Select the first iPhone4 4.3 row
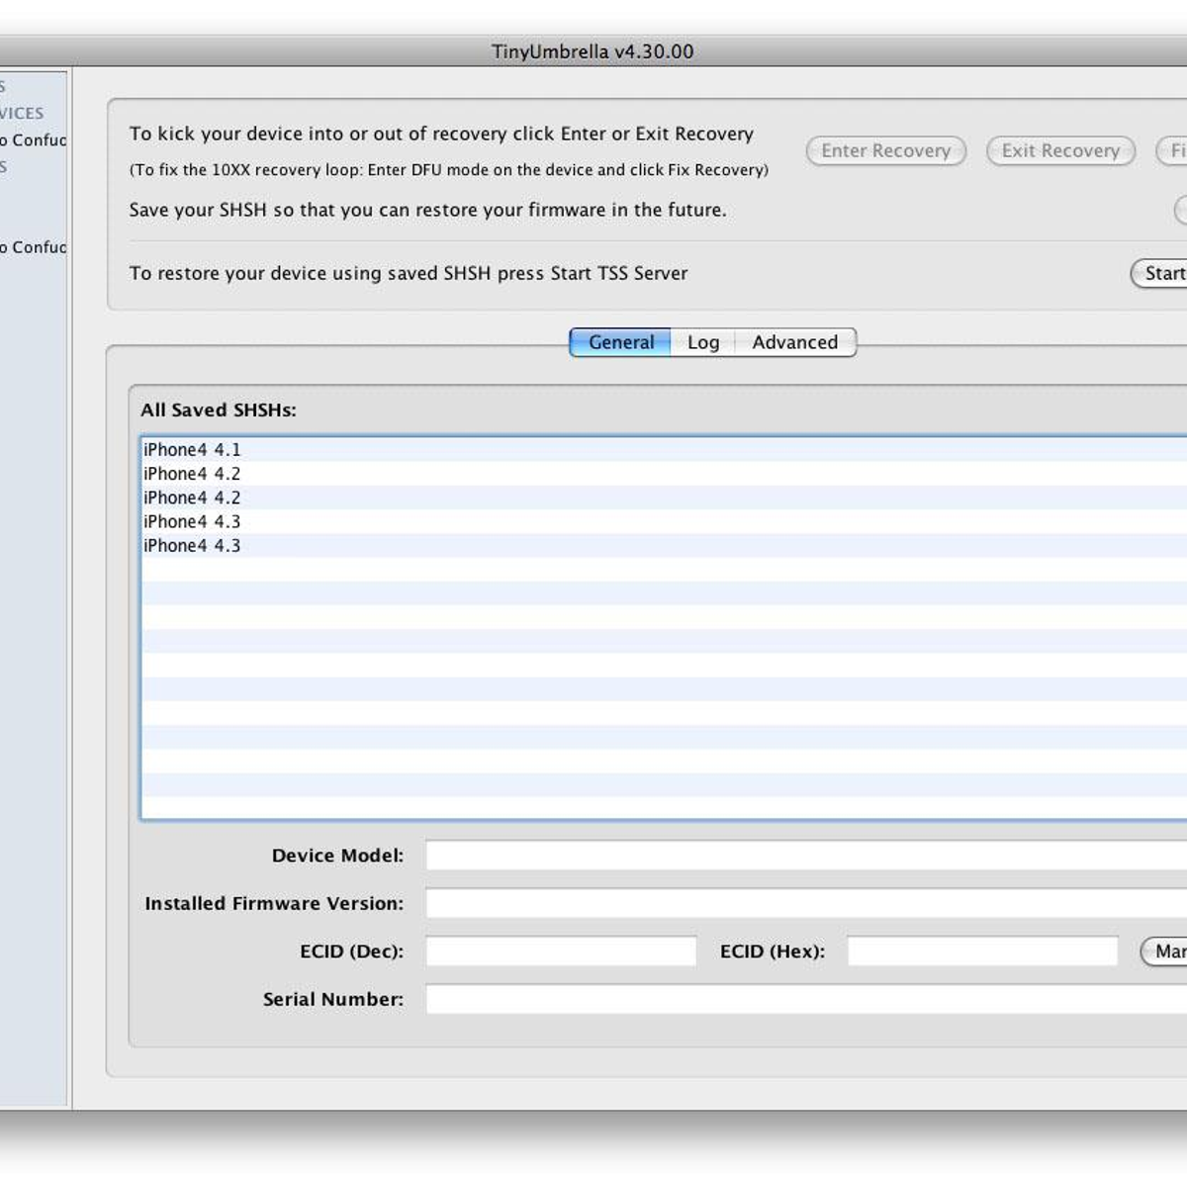Image resolution: width=1187 pixels, height=1187 pixels. 664,521
